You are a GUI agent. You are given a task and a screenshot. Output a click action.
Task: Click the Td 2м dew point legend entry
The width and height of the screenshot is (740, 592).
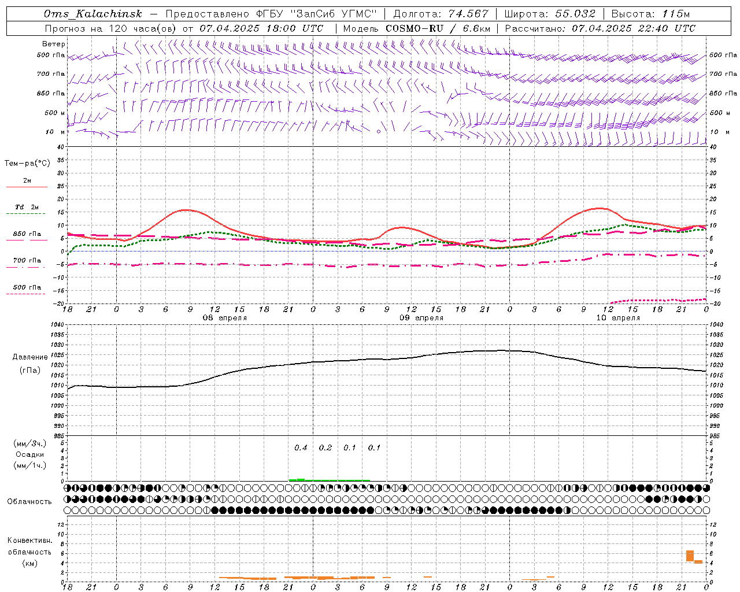coord(27,210)
